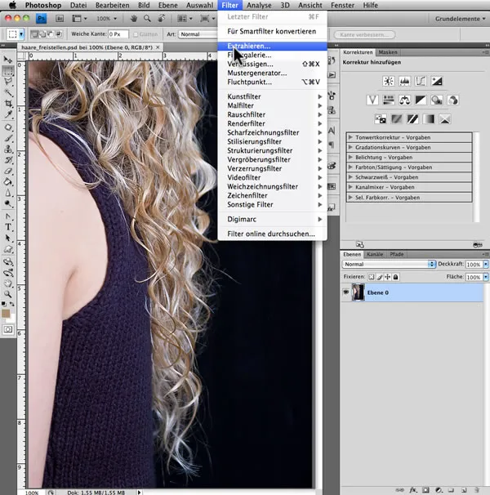Toggle lock transparent pixels next to Fixieren
Screen dimensions: 490x495
pyautogui.click(x=371, y=278)
